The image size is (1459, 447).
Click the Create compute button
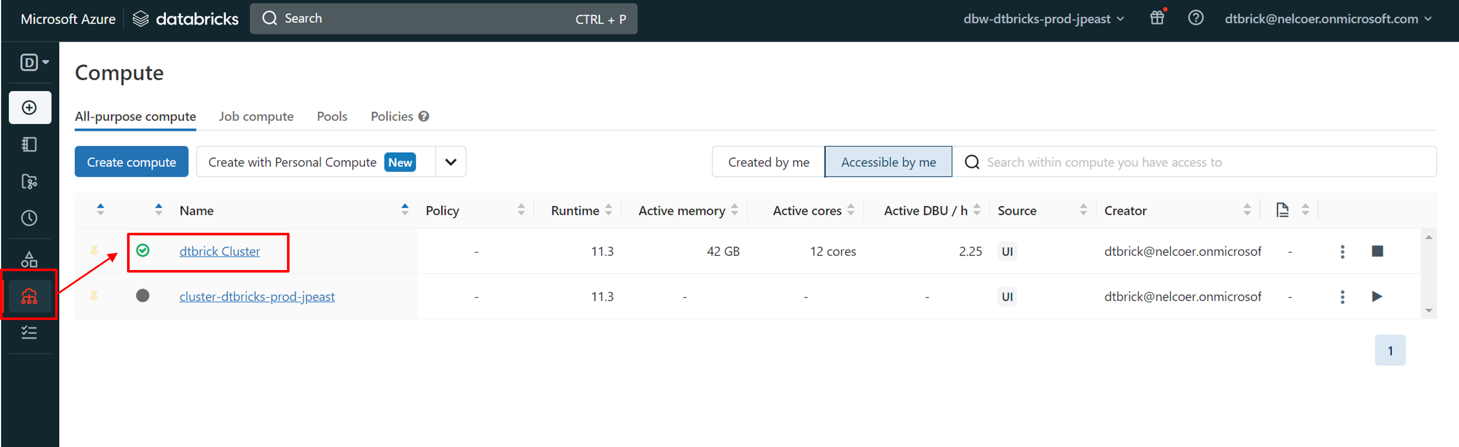(131, 162)
